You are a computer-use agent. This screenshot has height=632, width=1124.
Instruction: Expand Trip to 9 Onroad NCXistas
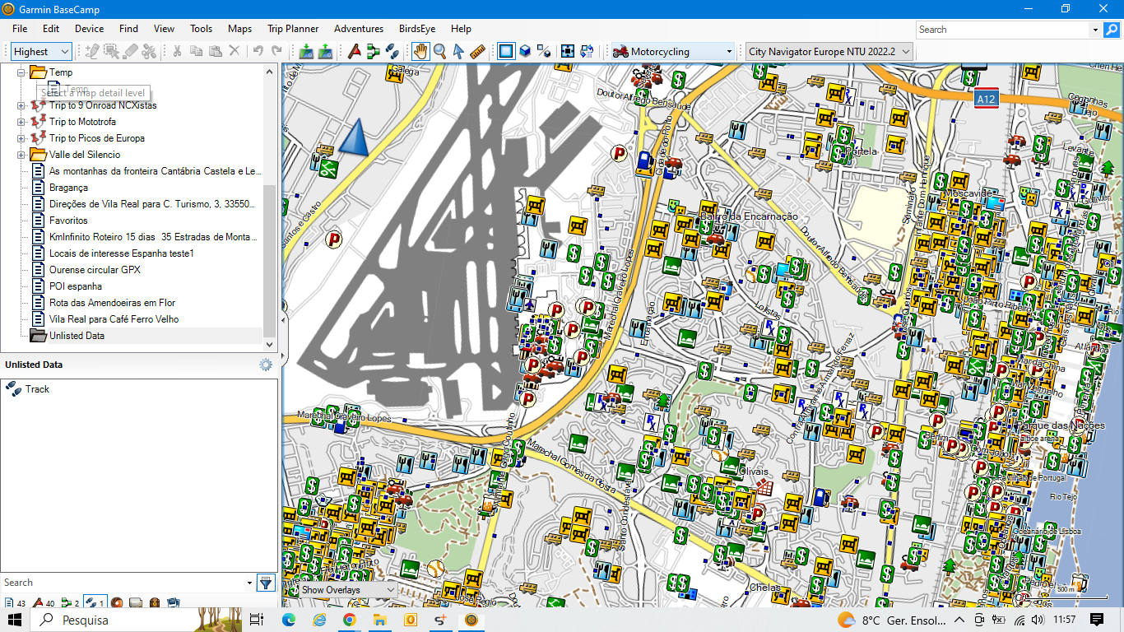point(21,105)
